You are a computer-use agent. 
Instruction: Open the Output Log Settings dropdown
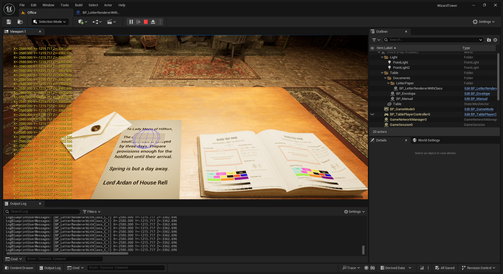[354, 212]
